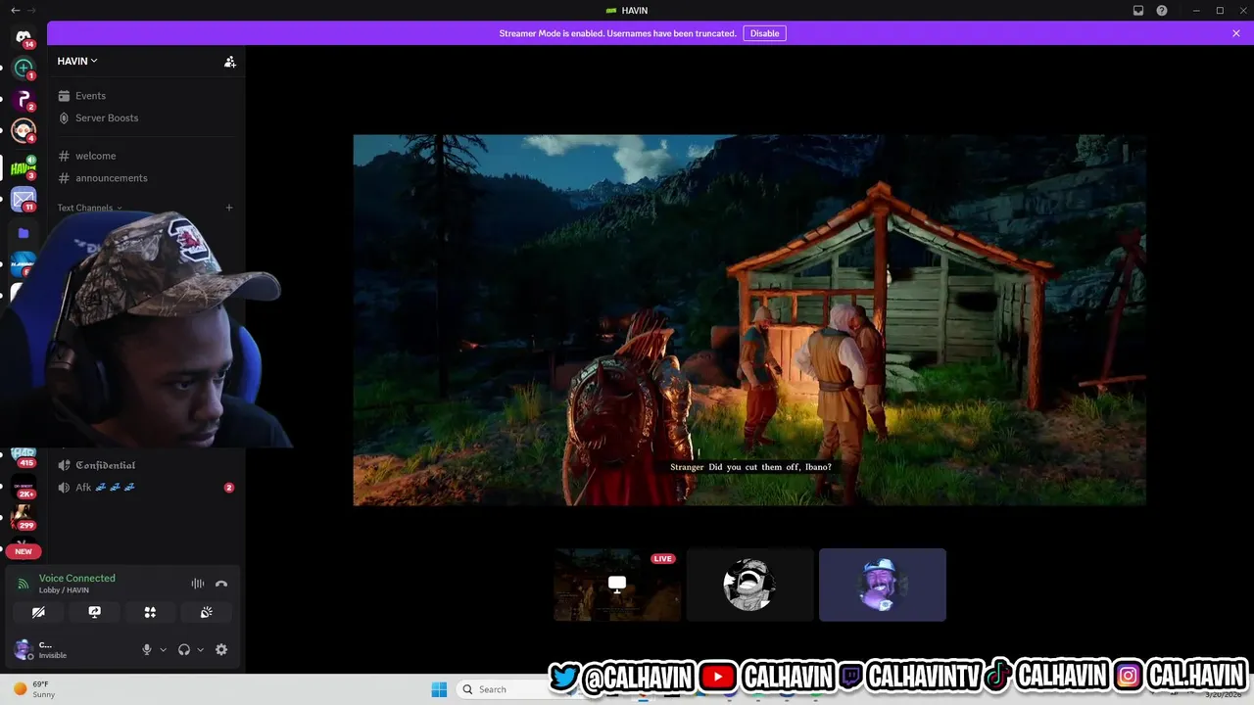Disconnect from the voice call

coord(221,584)
